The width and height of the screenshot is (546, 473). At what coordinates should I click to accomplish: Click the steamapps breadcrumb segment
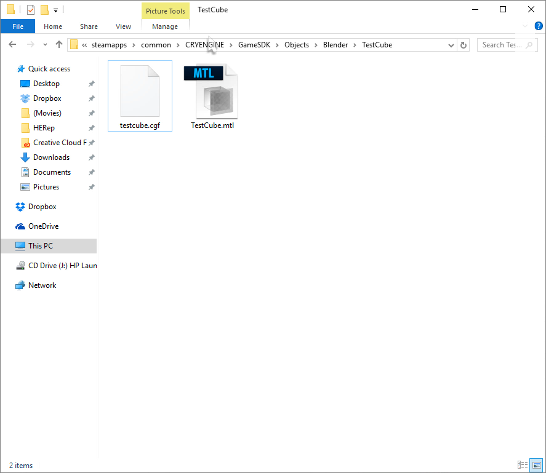coord(109,45)
